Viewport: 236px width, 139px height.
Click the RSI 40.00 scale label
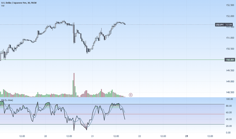[x=229, y=119]
